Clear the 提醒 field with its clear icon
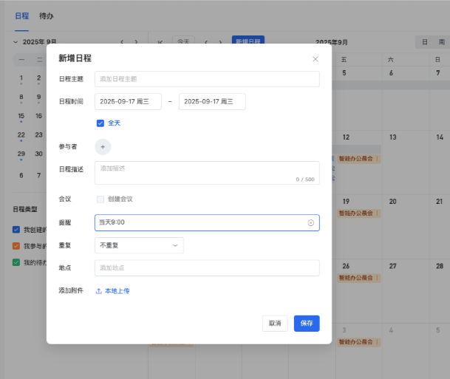The image size is (450, 379). [x=310, y=222]
